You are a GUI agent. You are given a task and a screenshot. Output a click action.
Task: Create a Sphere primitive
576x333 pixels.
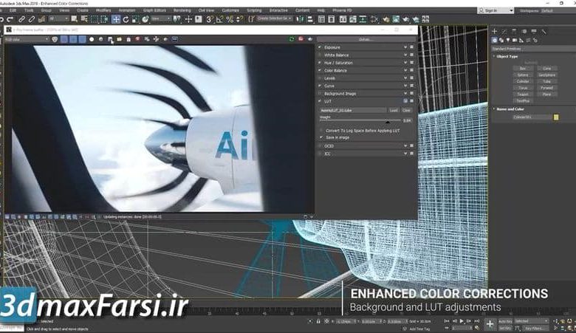click(x=522, y=75)
